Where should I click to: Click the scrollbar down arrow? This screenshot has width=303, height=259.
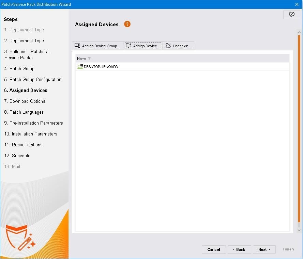pyautogui.click(x=299, y=230)
